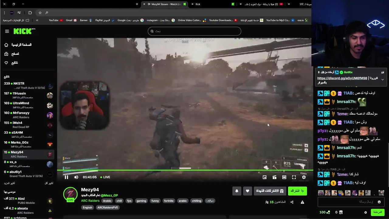Select the chilling tag

click(197, 201)
